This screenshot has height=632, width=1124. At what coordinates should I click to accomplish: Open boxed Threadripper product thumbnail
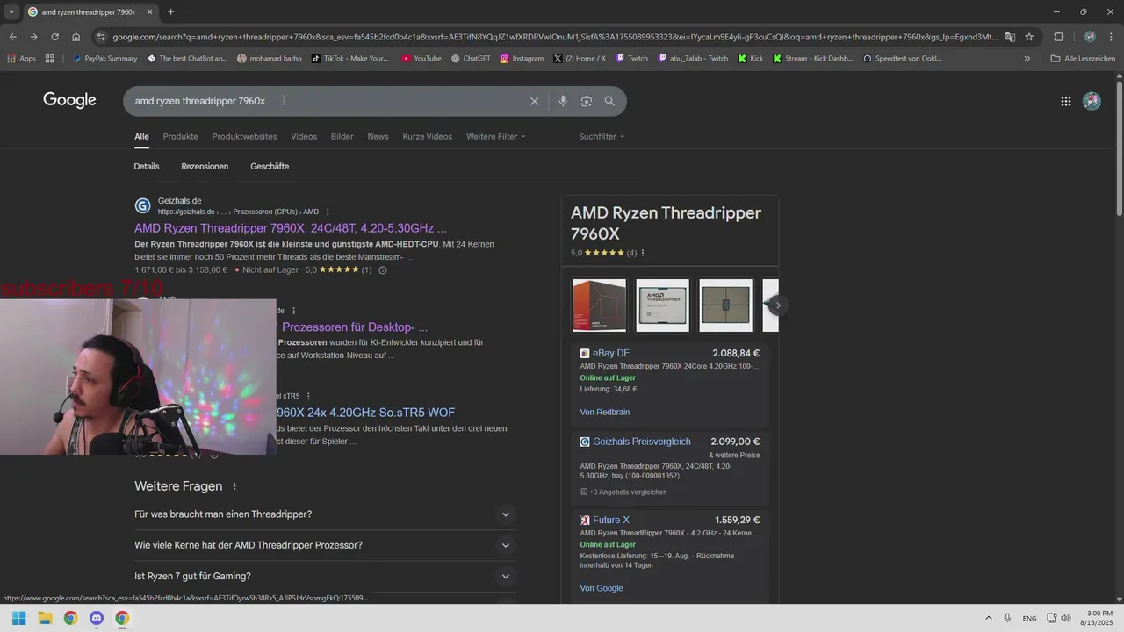(x=600, y=305)
